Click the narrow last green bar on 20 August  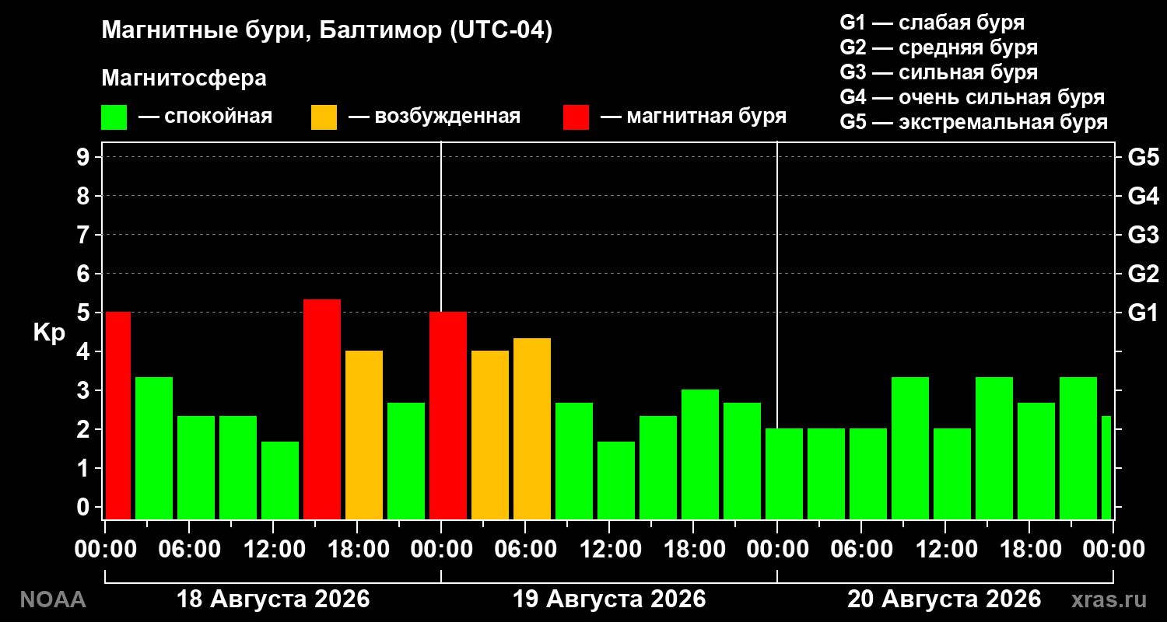click(1106, 467)
